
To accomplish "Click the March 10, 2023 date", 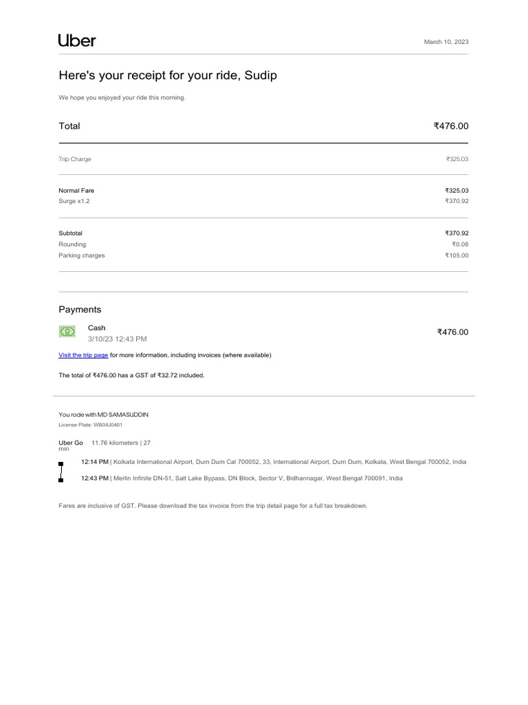I will (x=446, y=42).
